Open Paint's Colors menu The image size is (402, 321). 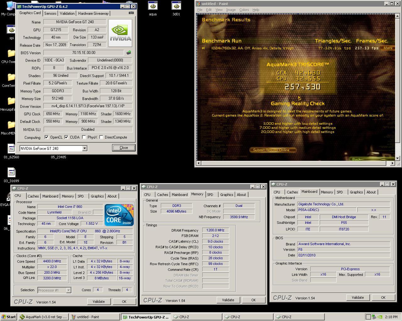point(244,10)
